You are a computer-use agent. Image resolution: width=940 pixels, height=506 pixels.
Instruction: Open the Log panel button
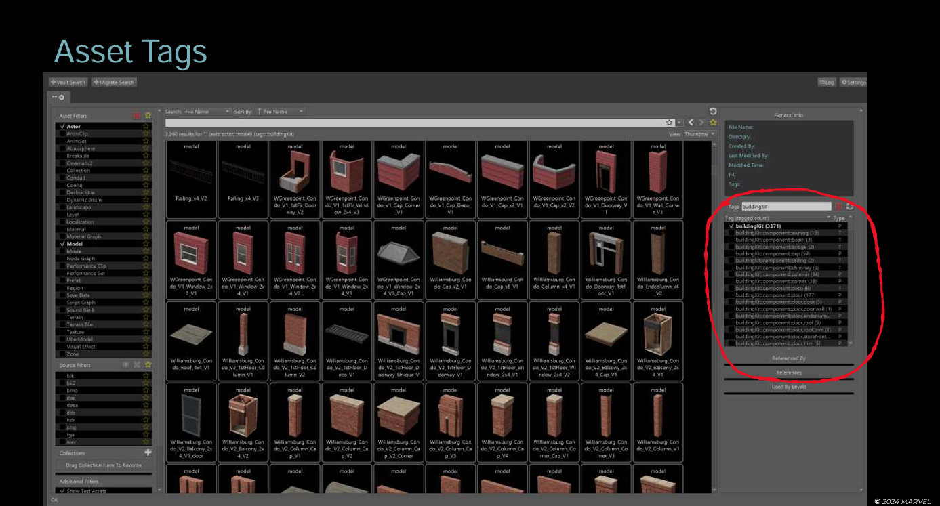click(x=827, y=82)
